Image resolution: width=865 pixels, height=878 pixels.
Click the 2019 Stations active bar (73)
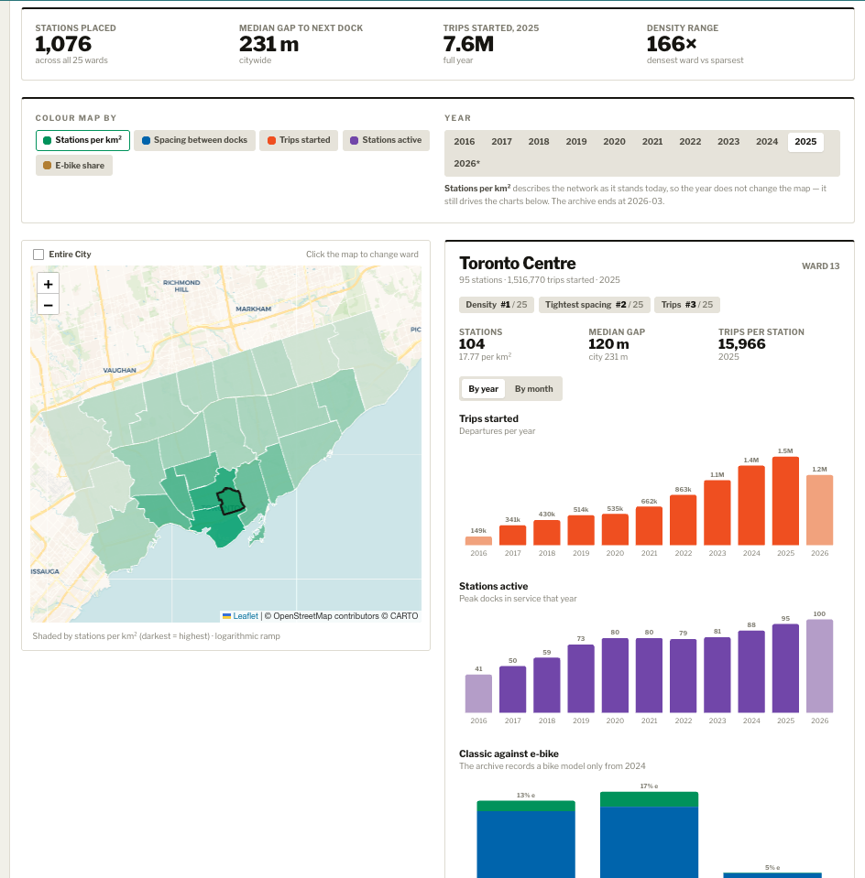coord(581,678)
